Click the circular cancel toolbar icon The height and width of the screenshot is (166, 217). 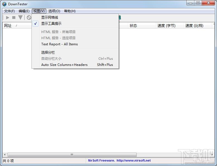point(29,18)
